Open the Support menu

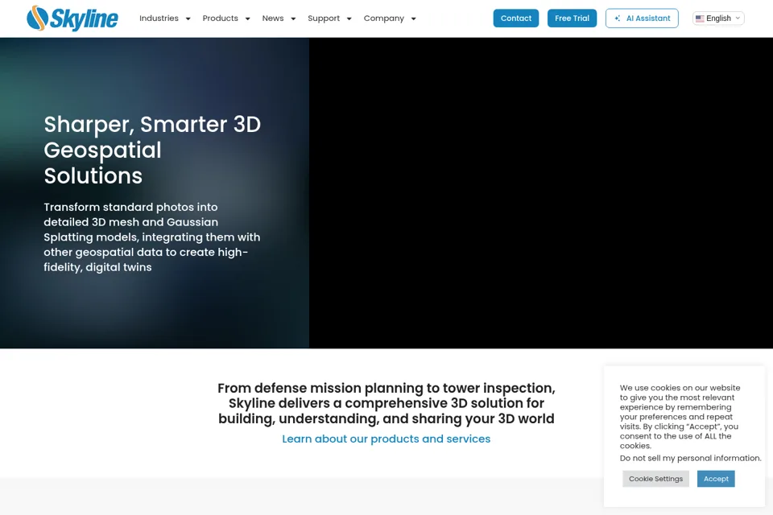point(324,19)
